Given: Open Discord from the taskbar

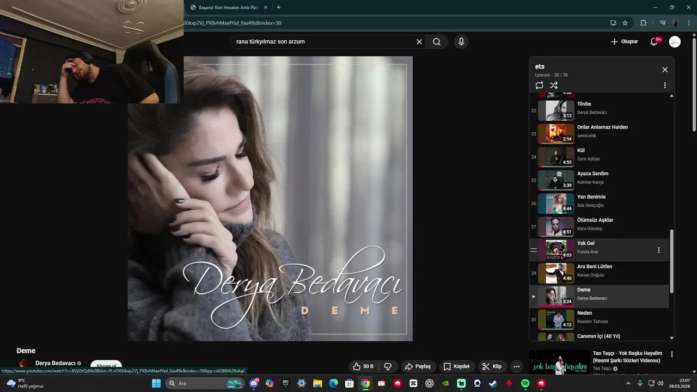Looking at the screenshot, I should (x=254, y=383).
